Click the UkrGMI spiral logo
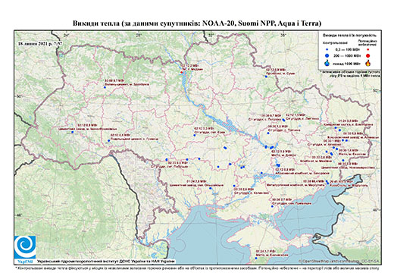The height and width of the screenshot is (279, 394). pos(25,247)
